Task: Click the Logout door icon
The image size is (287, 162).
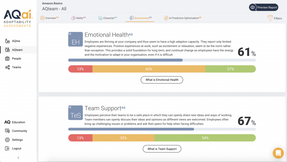Action: [7, 149]
